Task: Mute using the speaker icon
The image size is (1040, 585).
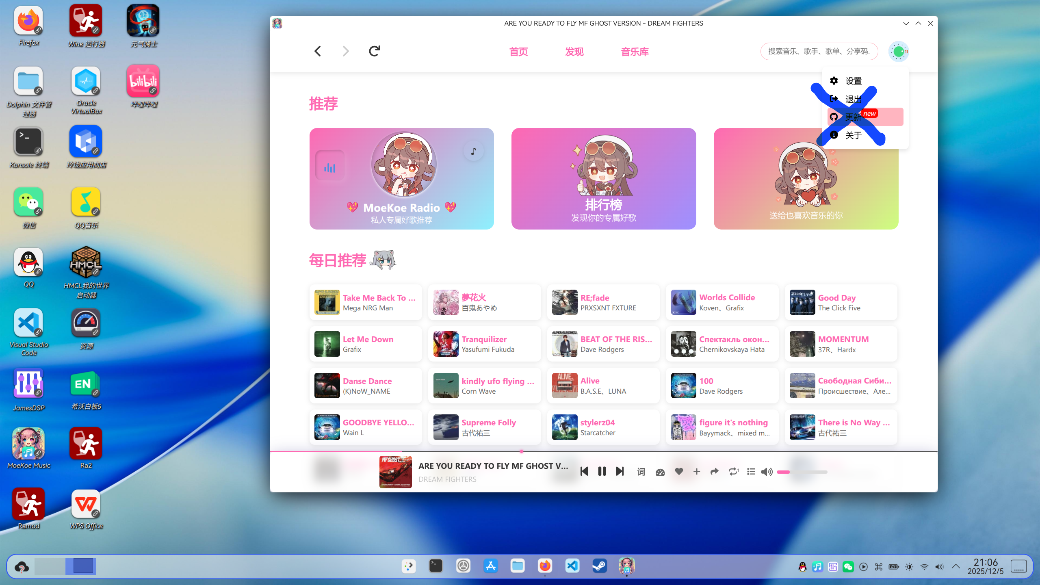Action: click(x=767, y=472)
